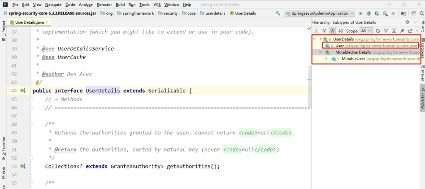Run application with coverage icon

pyautogui.click(x=376, y=13)
